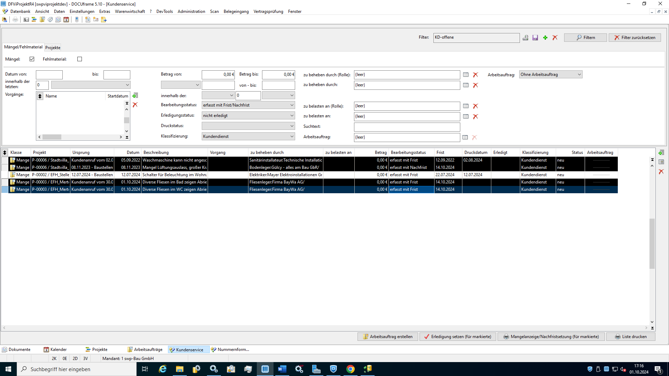Click into the Datum von field
The image size is (669, 376).
(49, 75)
